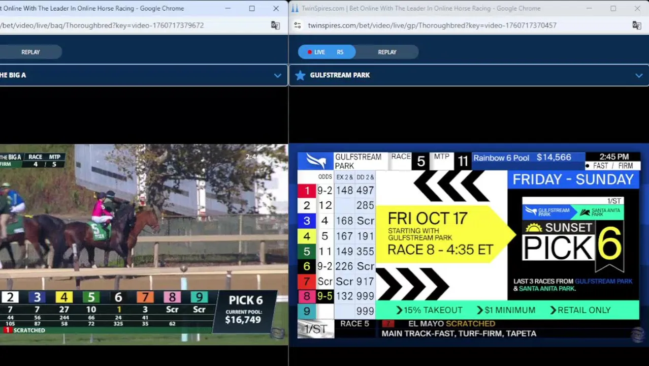
Task: Click right window TwinSpires.com title text
Action: point(421,8)
